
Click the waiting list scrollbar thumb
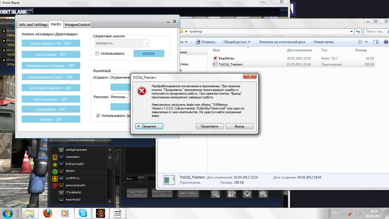[x=110, y=161]
